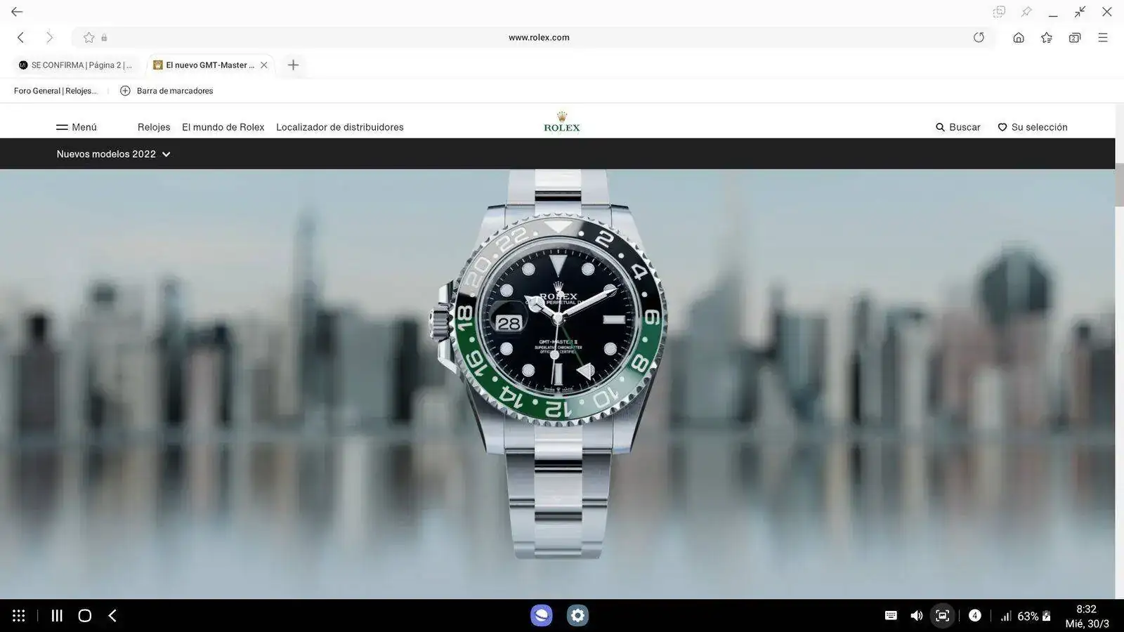Open the bookmarks star list icon
1124x632 pixels.
1046,38
